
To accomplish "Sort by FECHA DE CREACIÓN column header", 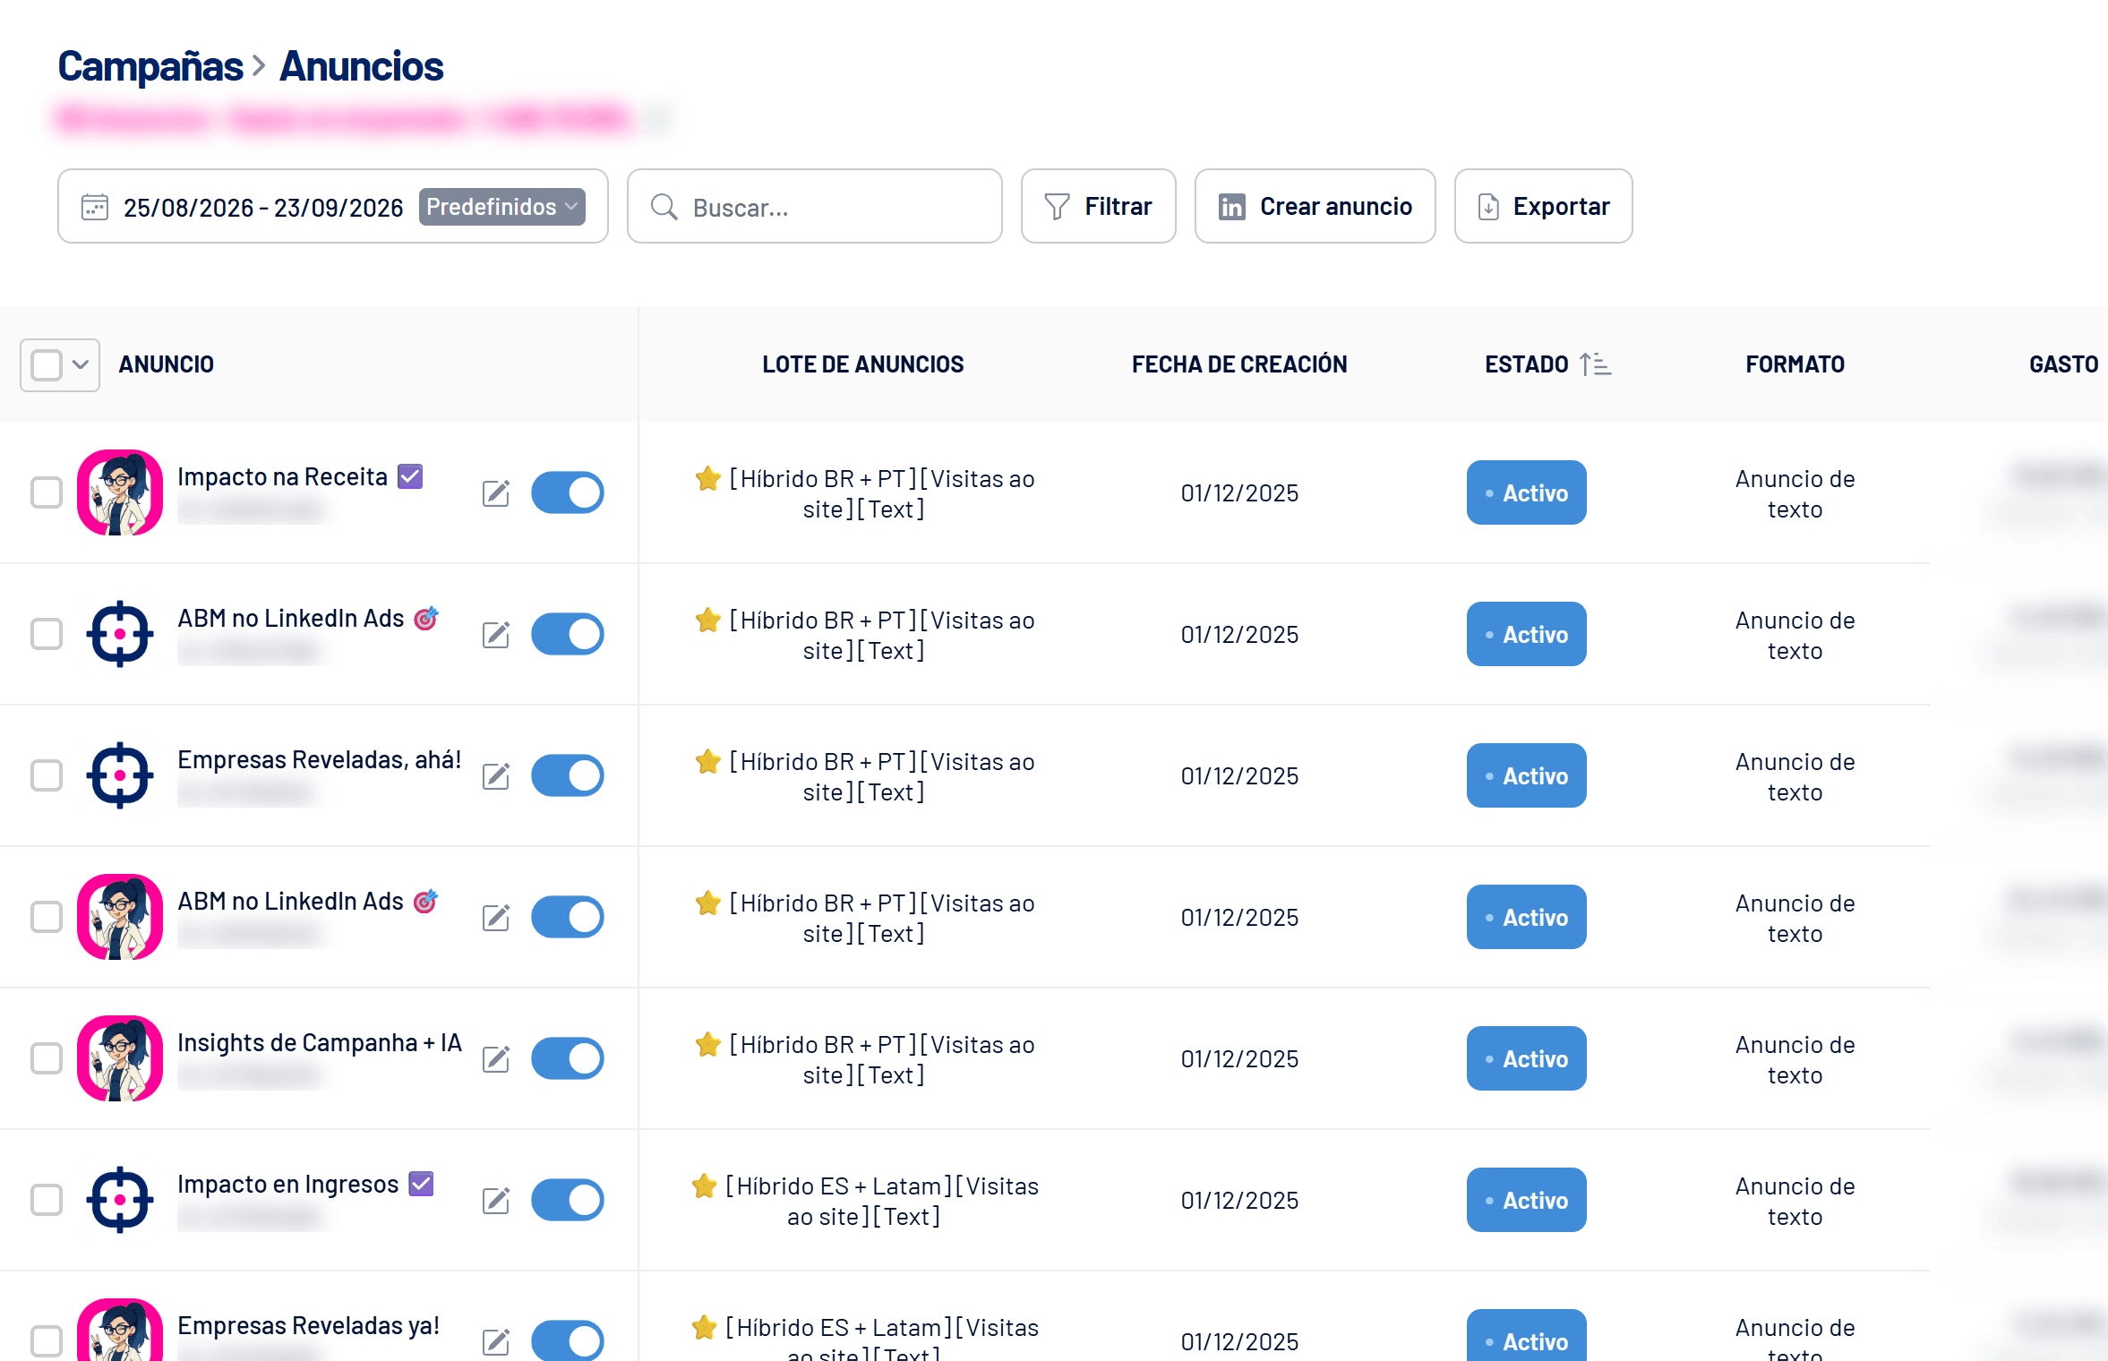I will click(x=1239, y=364).
